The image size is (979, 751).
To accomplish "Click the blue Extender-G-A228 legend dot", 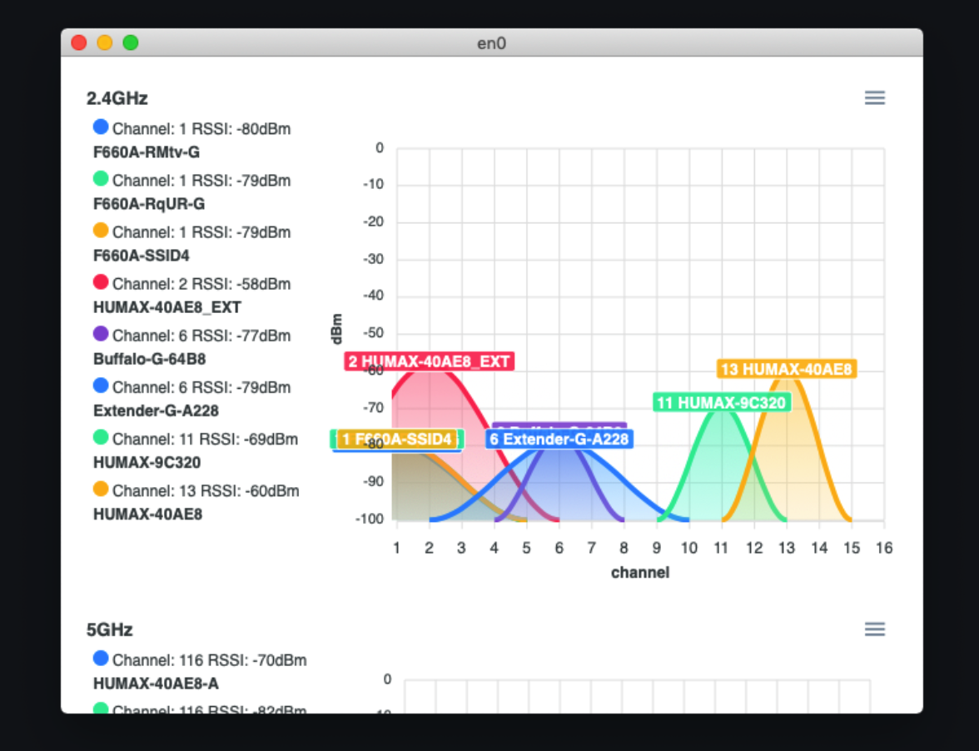I will click(101, 385).
